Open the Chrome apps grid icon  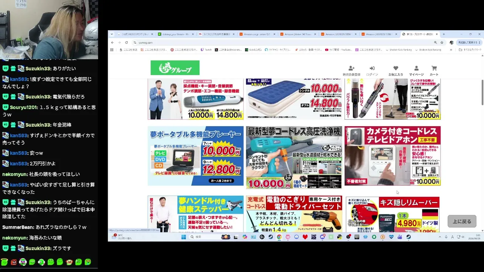[112, 49]
